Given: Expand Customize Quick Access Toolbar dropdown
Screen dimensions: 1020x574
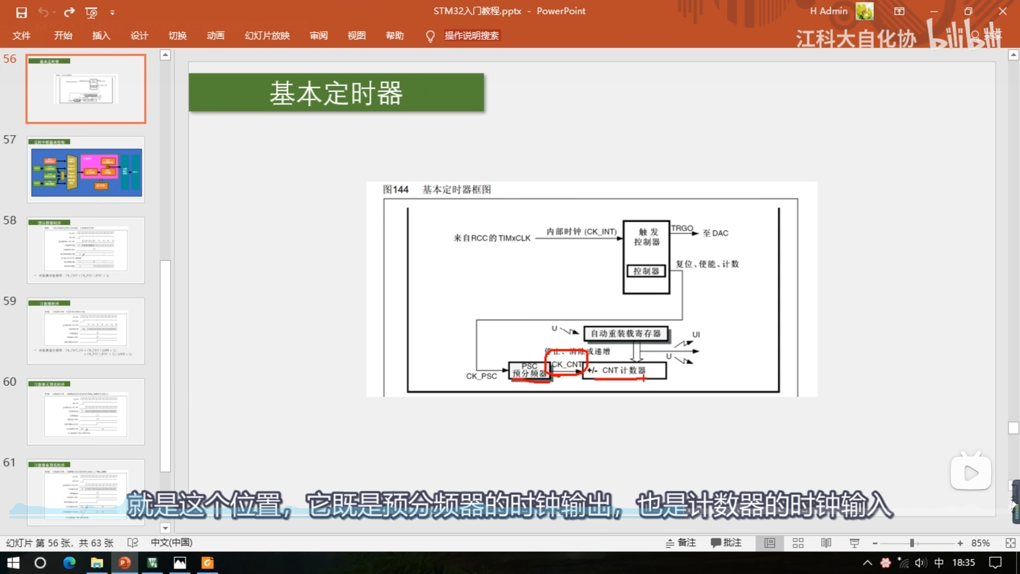Looking at the screenshot, I should coord(112,13).
